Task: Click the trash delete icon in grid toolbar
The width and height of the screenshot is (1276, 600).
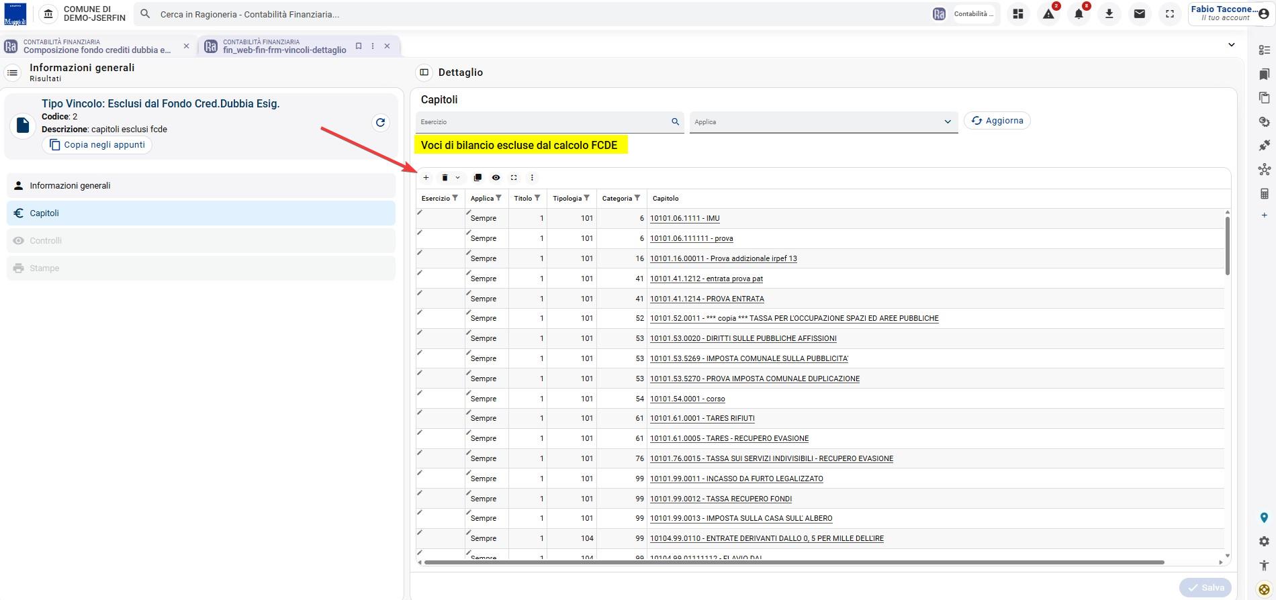Action: (x=445, y=178)
